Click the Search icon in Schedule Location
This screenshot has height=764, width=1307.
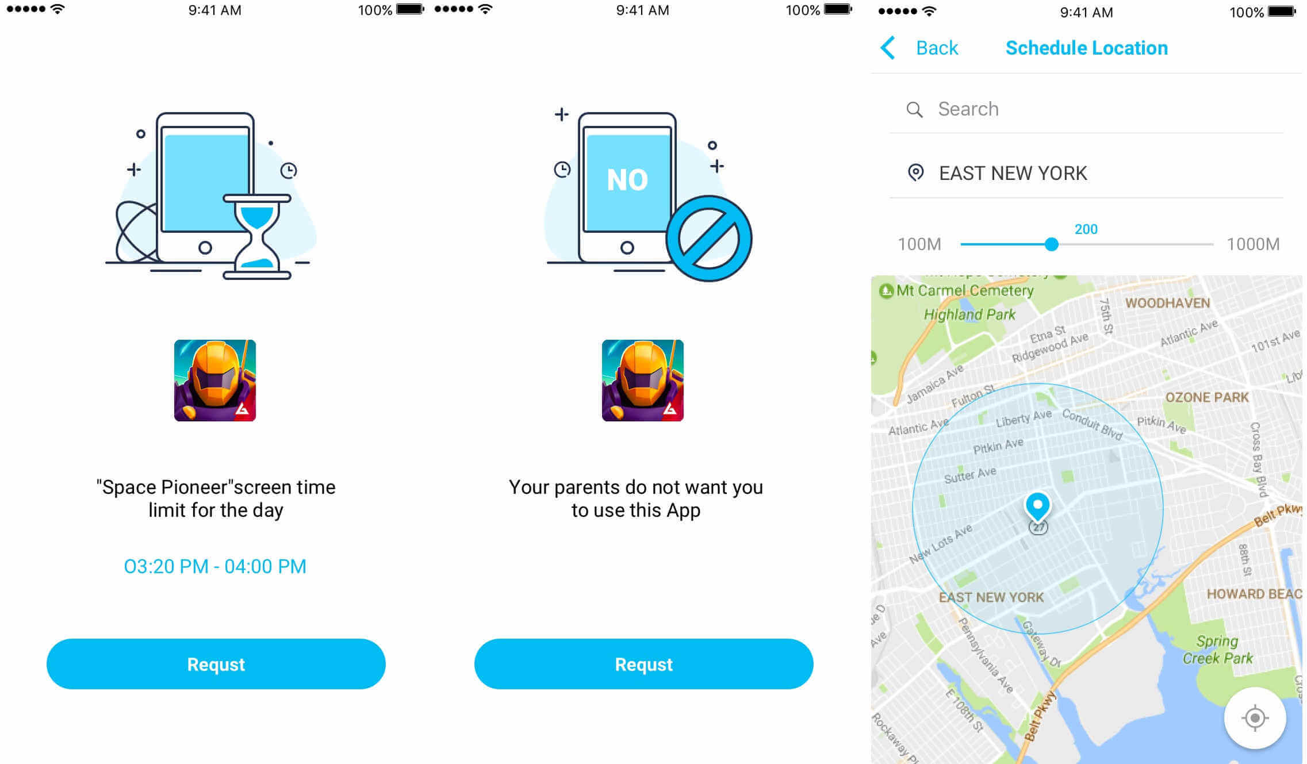915,108
